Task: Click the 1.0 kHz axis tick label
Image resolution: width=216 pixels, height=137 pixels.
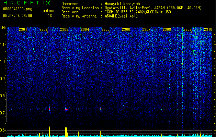Action: click(3, 62)
